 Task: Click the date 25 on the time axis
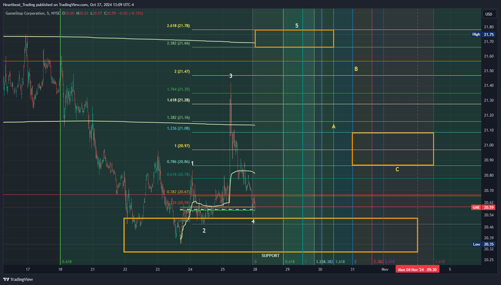point(223,269)
